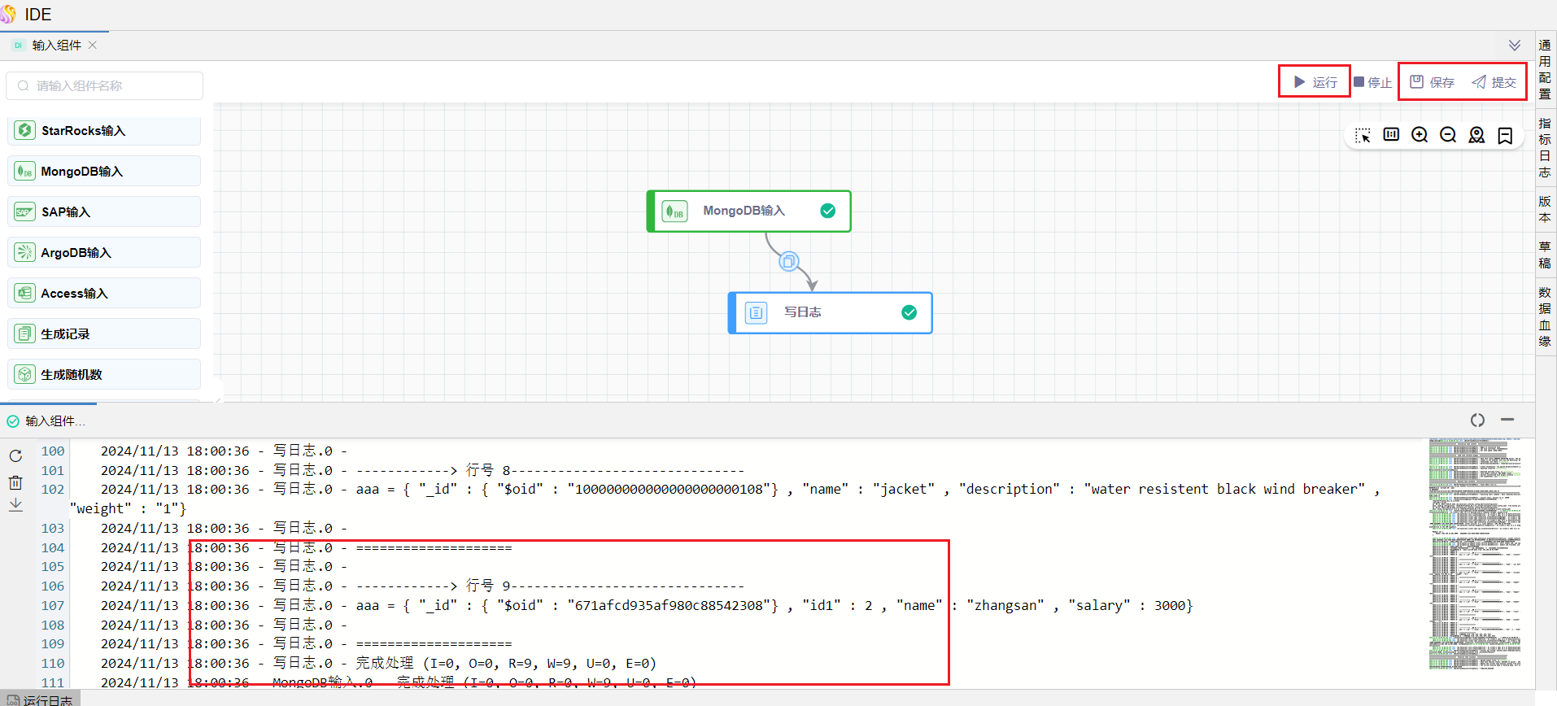
Task: Click the bookmark icon in canvas toolbar
Action: tap(1505, 135)
